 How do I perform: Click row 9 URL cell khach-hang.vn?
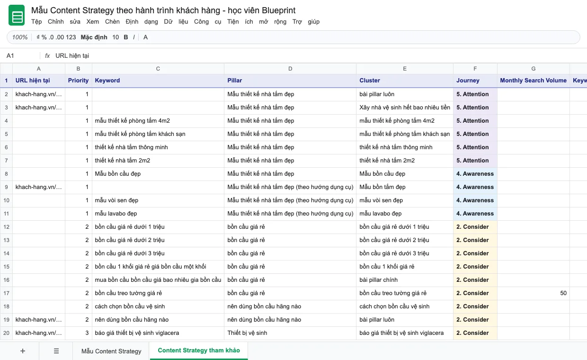pyautogui.click(x=38, y=187)
